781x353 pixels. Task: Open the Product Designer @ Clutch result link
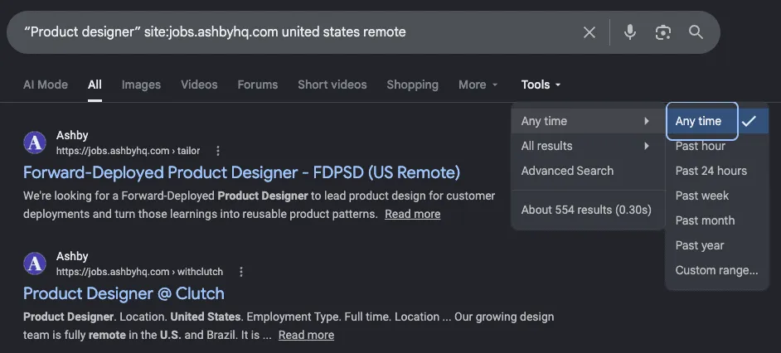(x=124, y=293)
